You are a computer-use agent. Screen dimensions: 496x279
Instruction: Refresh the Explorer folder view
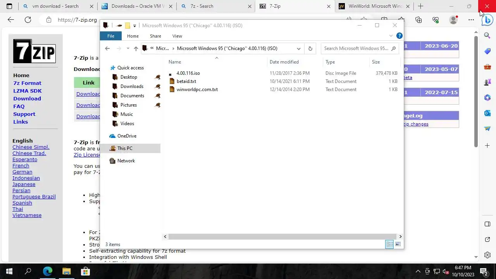coord(310,48)
